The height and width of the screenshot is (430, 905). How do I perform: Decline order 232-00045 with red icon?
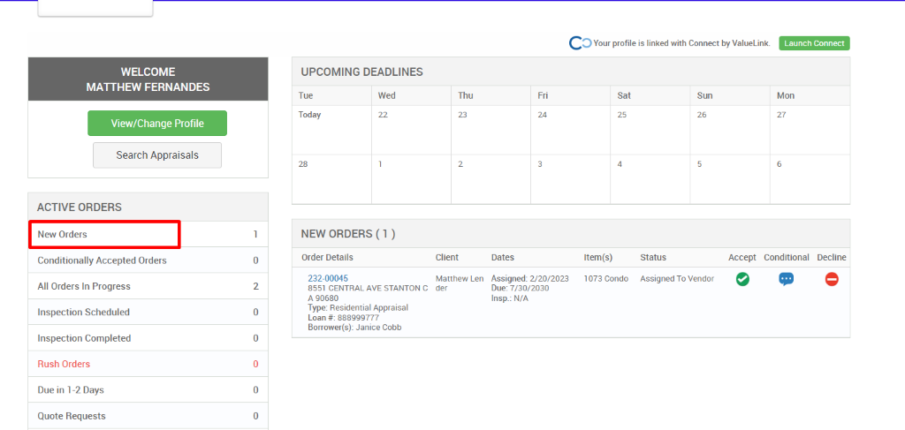(x=832, y=280)
